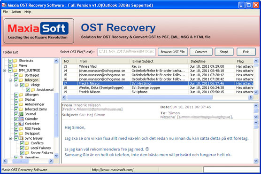Collapse the Sync Issues tree node
Viewport: 261px width, 174px height.
tap(10, 138)
